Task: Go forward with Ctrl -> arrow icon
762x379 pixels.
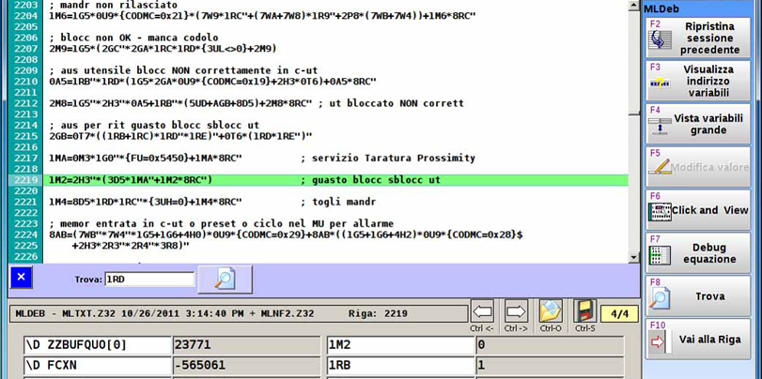Action: pos(516,311)
